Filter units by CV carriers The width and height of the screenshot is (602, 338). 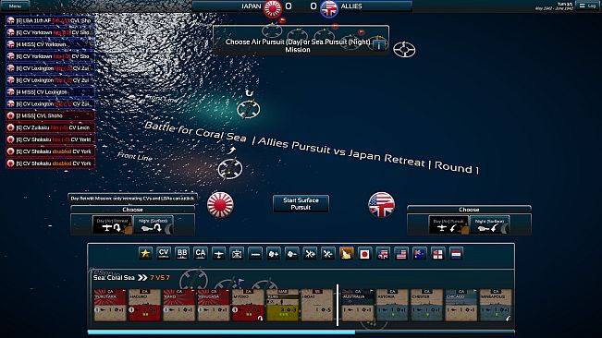[164, 253]
